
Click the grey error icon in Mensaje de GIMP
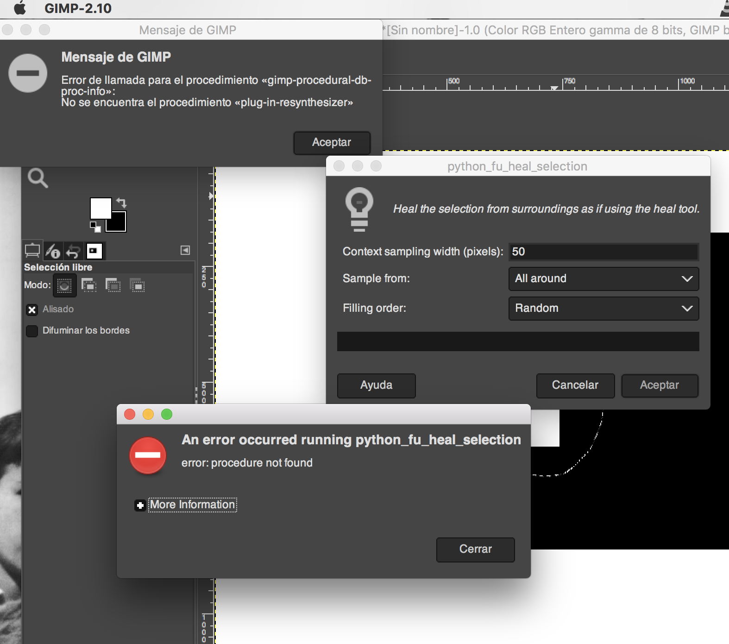tap(28, 73)
